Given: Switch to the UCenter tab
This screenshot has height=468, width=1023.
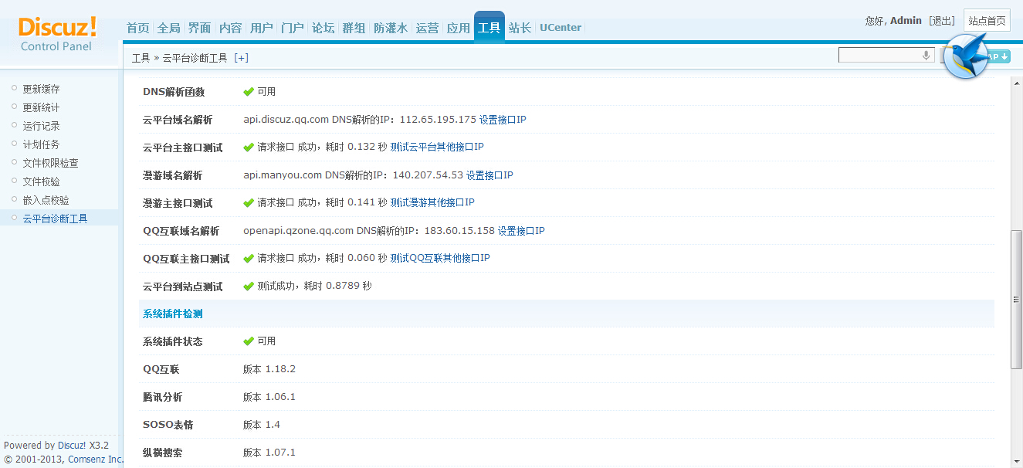Looking at the screenshot, I should pyautogui.click(x=561, y=28).
